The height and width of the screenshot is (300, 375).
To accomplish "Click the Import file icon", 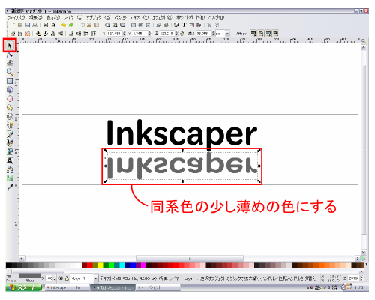I will [46, 25].
